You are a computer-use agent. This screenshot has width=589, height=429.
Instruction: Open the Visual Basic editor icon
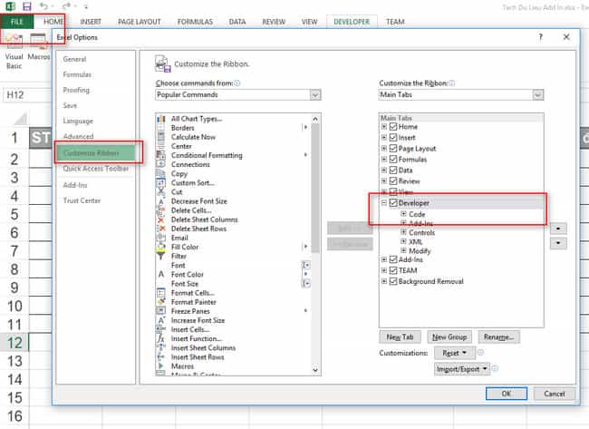pos(14,40)
